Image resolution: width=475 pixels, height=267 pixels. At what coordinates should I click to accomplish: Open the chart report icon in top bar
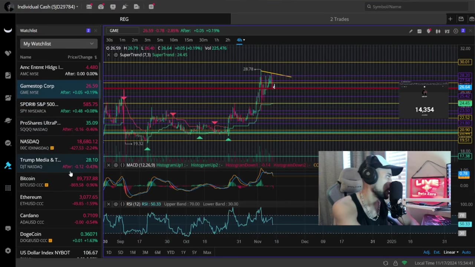(x=137, y=7)
